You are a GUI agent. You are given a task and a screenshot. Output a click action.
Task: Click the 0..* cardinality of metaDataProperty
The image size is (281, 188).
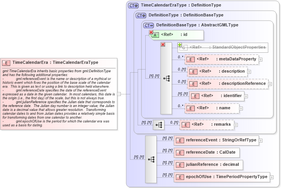pos(180,57)
